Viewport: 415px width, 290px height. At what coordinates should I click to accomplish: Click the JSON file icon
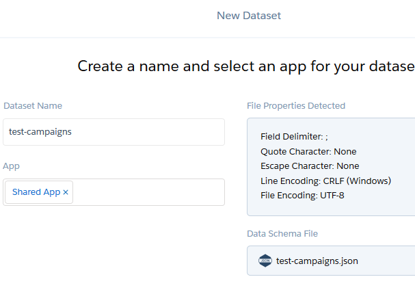265,261
